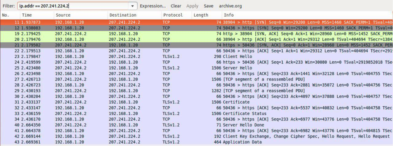Open the Expression... filter builder
Screen dimensions: 393x146
pos(153,6)
